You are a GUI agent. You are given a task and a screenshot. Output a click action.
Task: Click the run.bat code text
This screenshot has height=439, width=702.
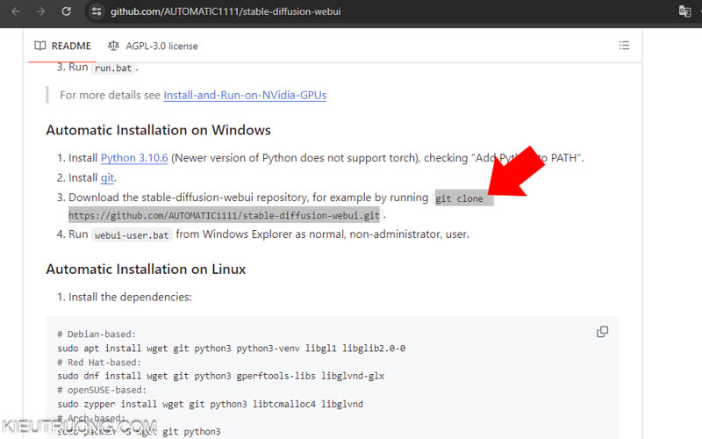113,68
